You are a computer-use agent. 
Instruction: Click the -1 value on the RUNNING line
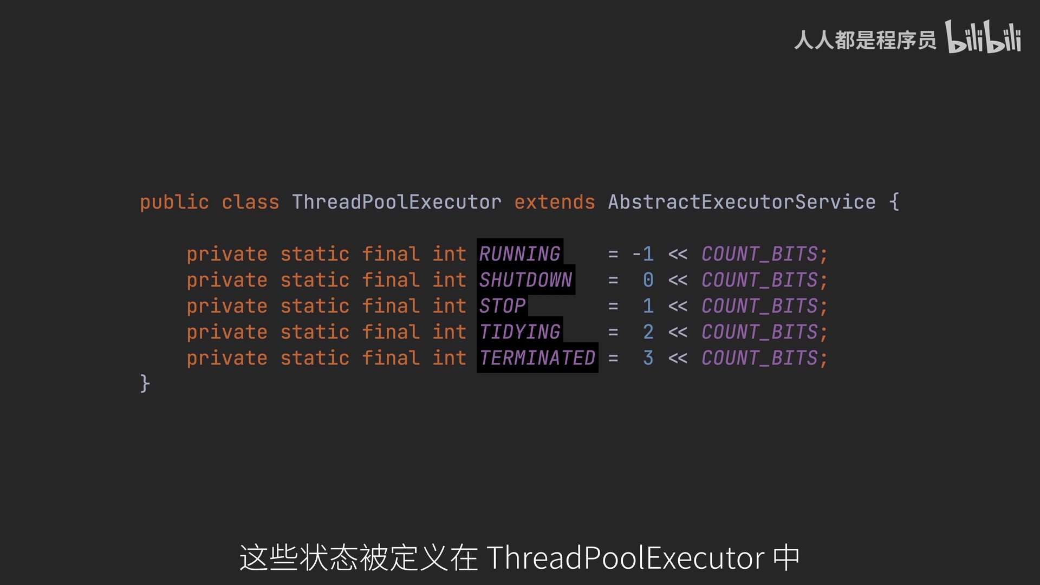pyautogui.click(x=643, y=254)
